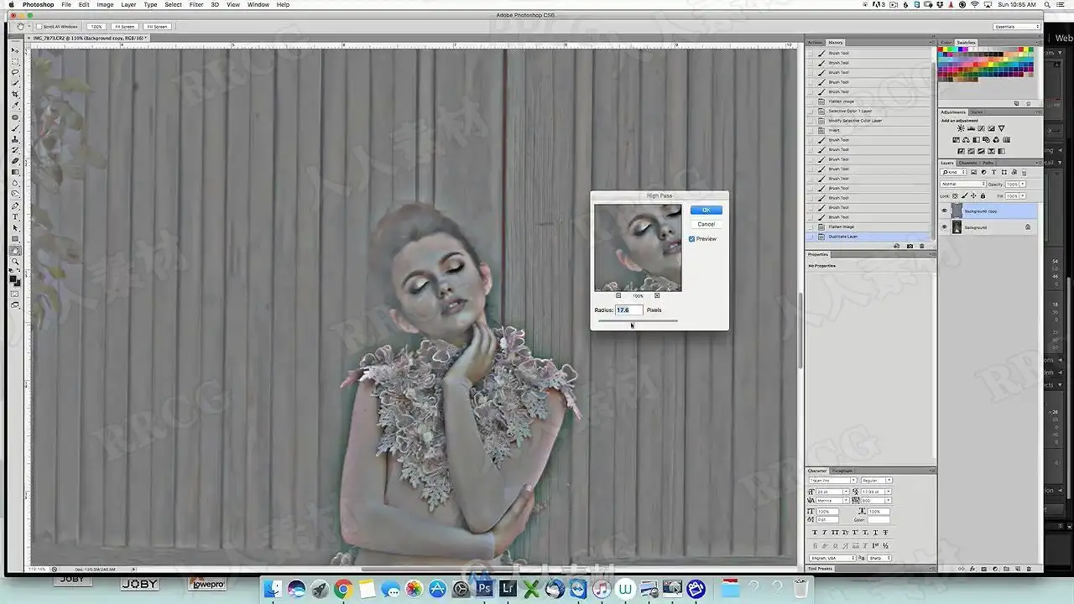Select the Type tool

15,216
